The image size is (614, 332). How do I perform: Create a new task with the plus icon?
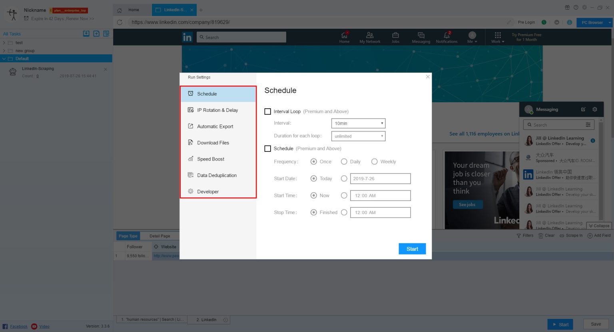[x=96, y=34]
